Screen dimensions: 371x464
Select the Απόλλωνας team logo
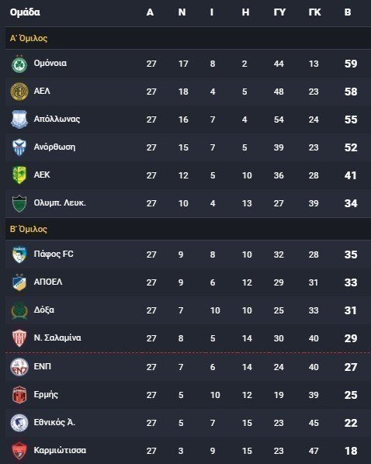coord(19,119)
